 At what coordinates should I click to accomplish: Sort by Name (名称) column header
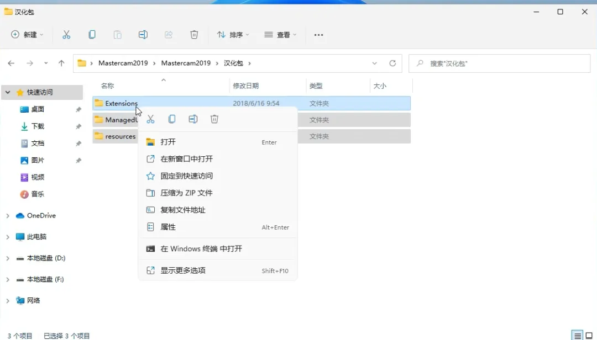[107, 86]
